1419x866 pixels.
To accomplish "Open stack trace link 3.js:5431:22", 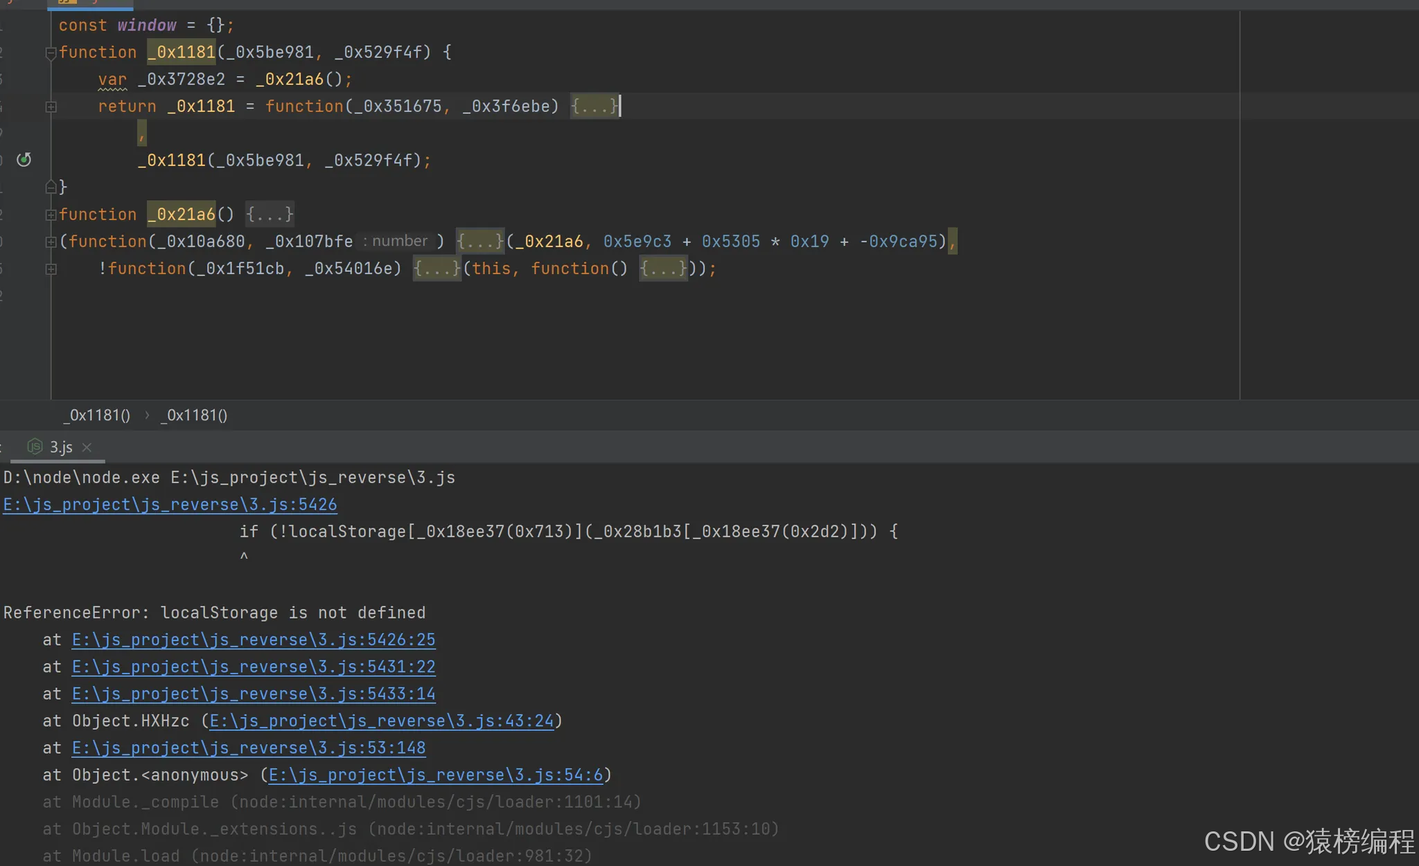I will [x=253, y=667].
